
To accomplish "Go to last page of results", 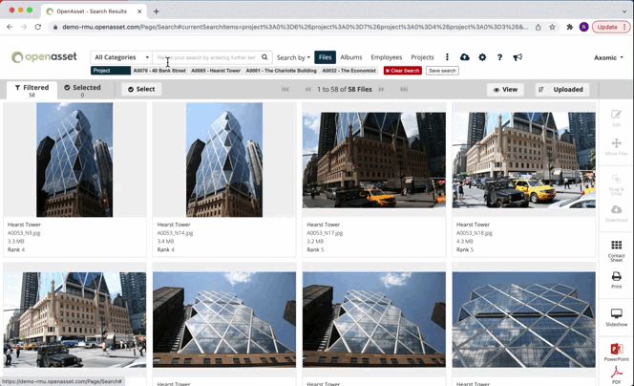I will [x=404, y=90].
